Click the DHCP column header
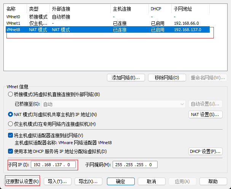The height and width of the screenshot is (189, 231). [160, 9]
